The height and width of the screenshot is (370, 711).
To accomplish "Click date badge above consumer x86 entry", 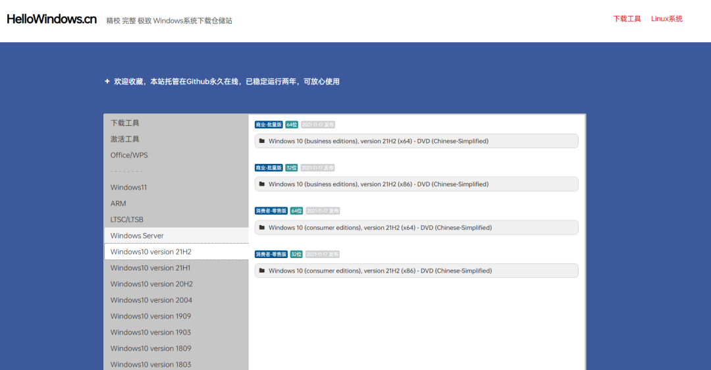I will pyautogui.click(x=323, y=254).
